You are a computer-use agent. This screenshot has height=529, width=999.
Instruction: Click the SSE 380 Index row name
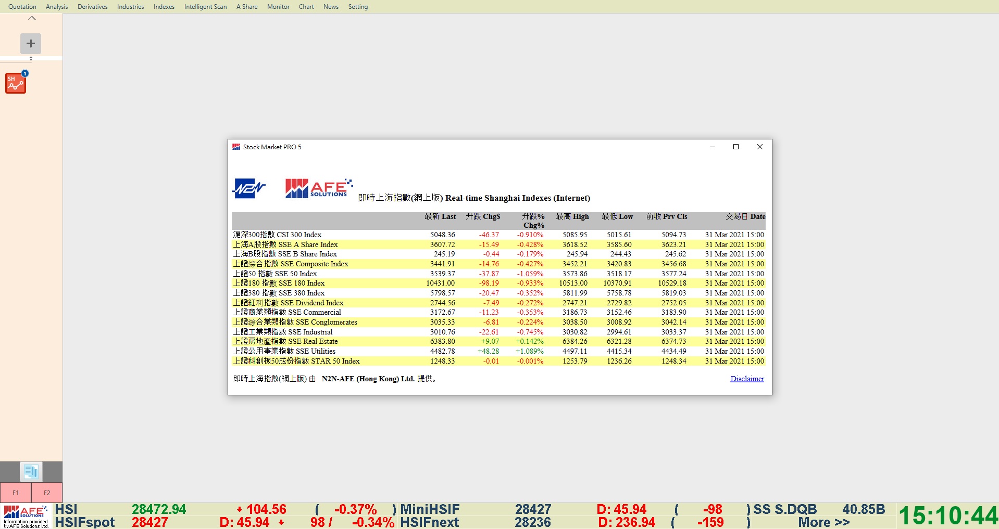click(x=279, y=293)
